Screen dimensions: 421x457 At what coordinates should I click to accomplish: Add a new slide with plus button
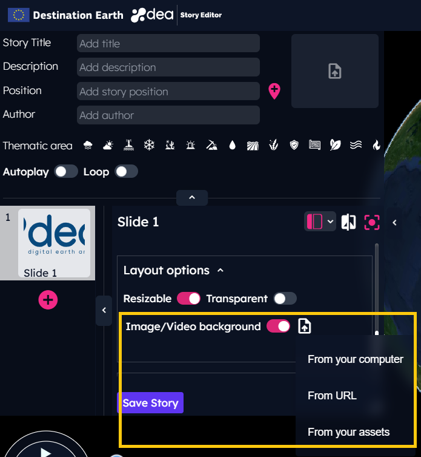click(48, 300)
